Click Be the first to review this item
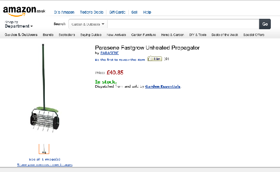Viewport: 280px width, 172px height. point(120,60)
